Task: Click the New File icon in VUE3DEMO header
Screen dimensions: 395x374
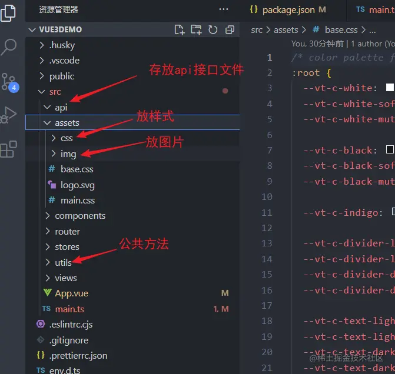Action: [x=180, y=30]
